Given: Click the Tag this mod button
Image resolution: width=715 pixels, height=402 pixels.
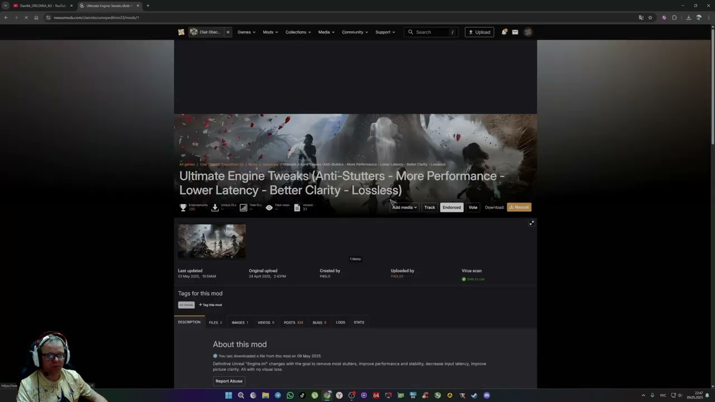Looking at the screenshot, I should [x=211, y=305].
